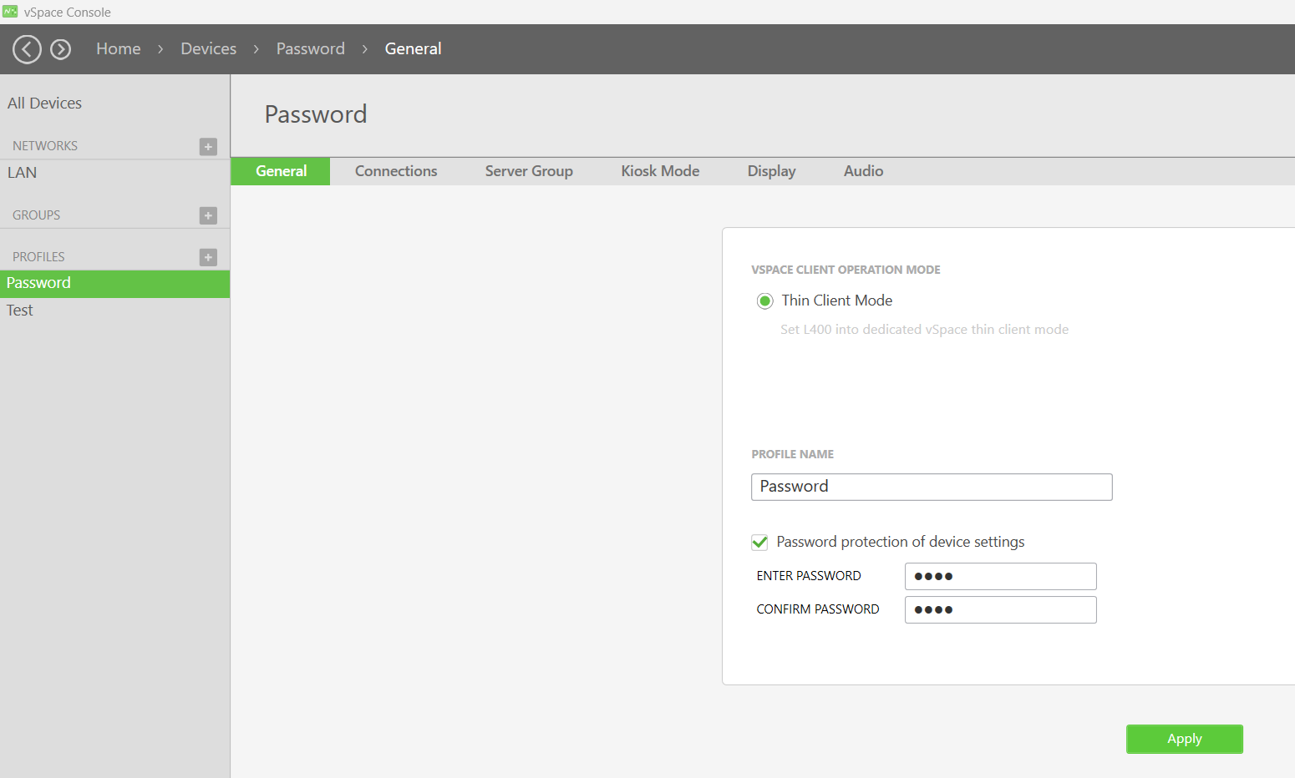Image resolution: width=1295 pixels, height=778 pixels.
Task: Click the Profile Name input field
Action: point(932,487)
